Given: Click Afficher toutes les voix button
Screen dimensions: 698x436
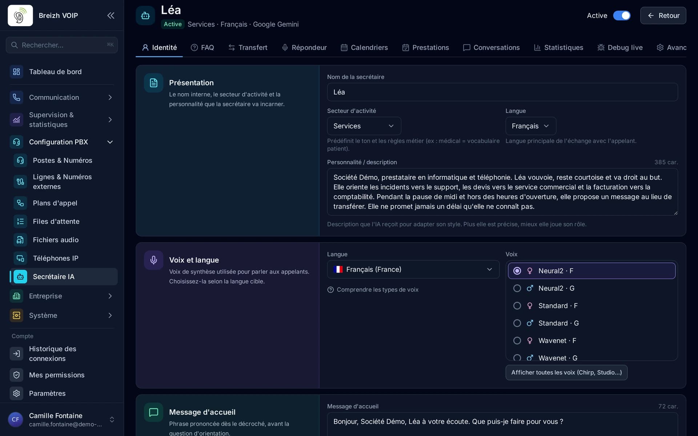Looking at the screenshot, I should 566,372.
